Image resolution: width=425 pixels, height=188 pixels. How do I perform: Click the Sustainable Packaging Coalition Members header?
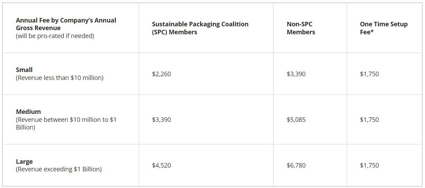(x=200, y=28)
